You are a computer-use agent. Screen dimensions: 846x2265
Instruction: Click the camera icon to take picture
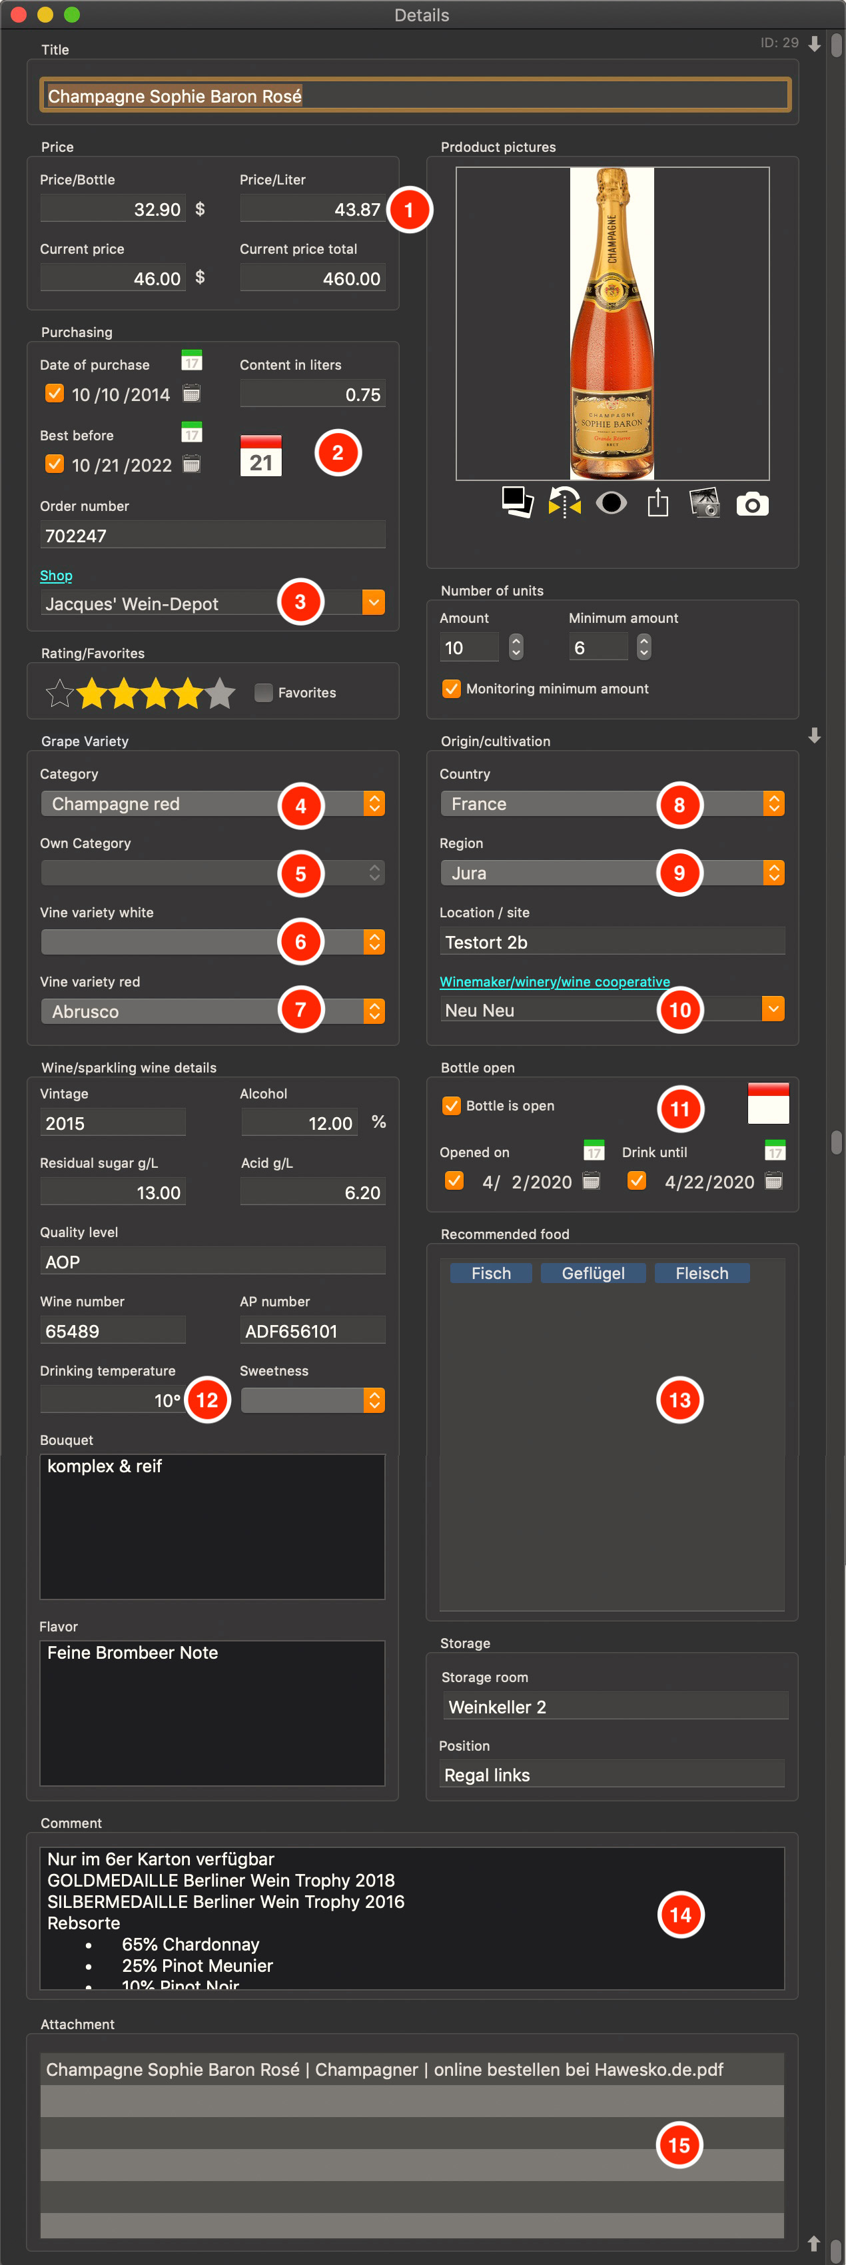752,504
